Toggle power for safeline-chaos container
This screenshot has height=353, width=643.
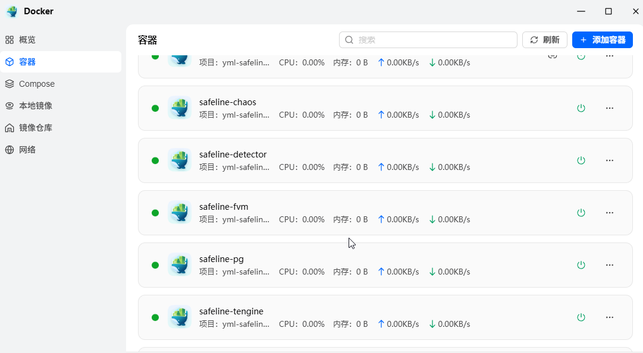[x=581, y=108]
